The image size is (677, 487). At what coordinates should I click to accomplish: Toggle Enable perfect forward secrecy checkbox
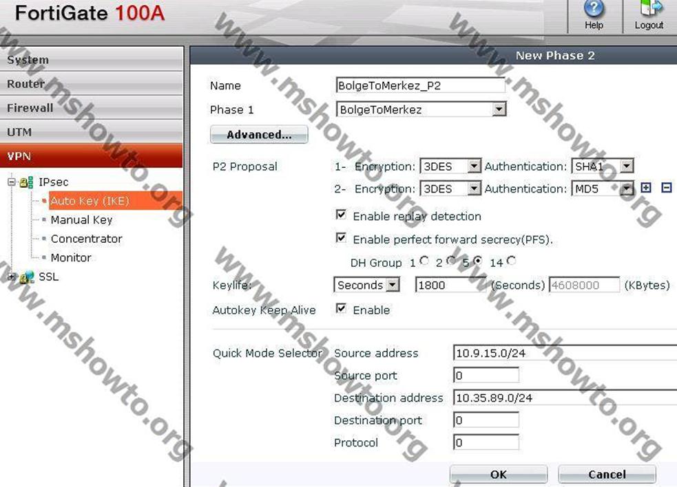tap(341, 238)
